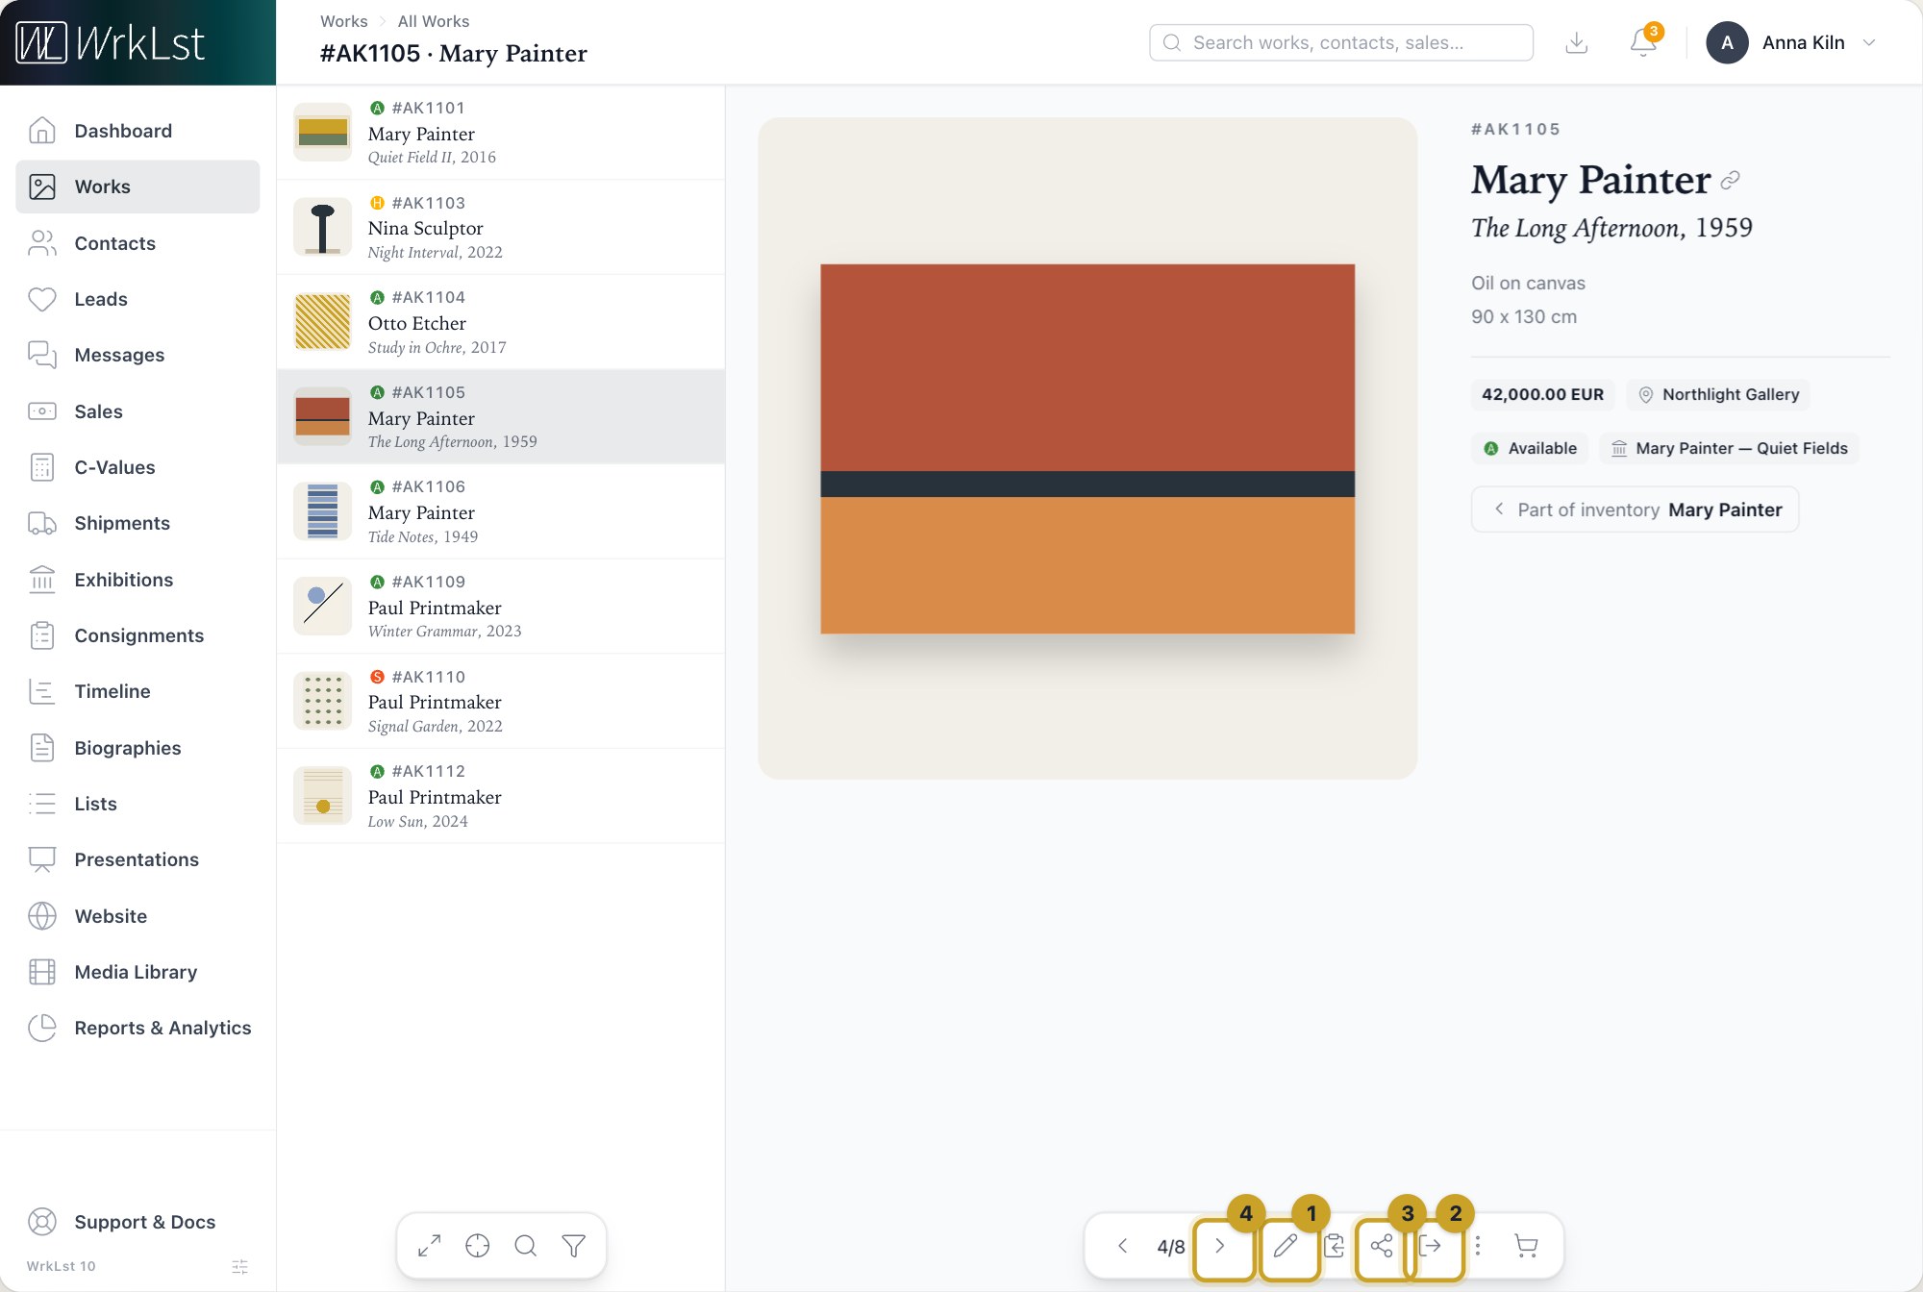This screenshot has width=1923, height=1292.
Task: Open Media Library
Action: [x=137, y=972]
